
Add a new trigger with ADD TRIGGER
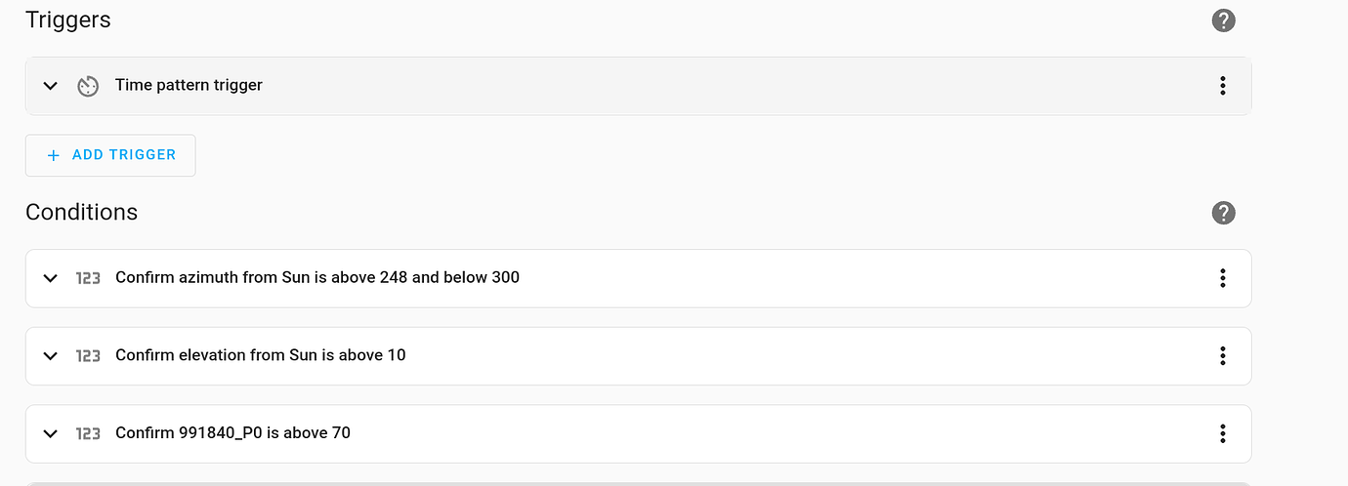coord(110,155)
